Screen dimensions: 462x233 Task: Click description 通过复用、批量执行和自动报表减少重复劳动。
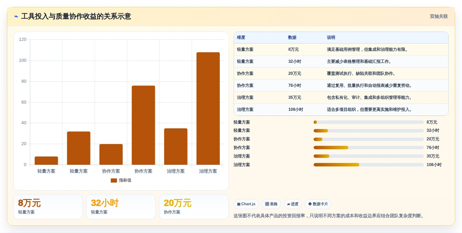tap(370, 86)
